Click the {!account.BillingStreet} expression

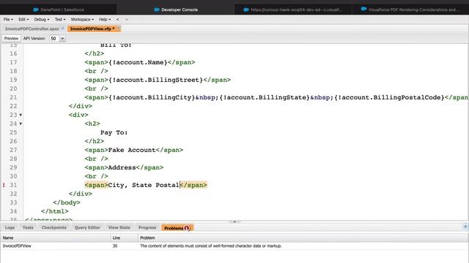click(156, 80)
